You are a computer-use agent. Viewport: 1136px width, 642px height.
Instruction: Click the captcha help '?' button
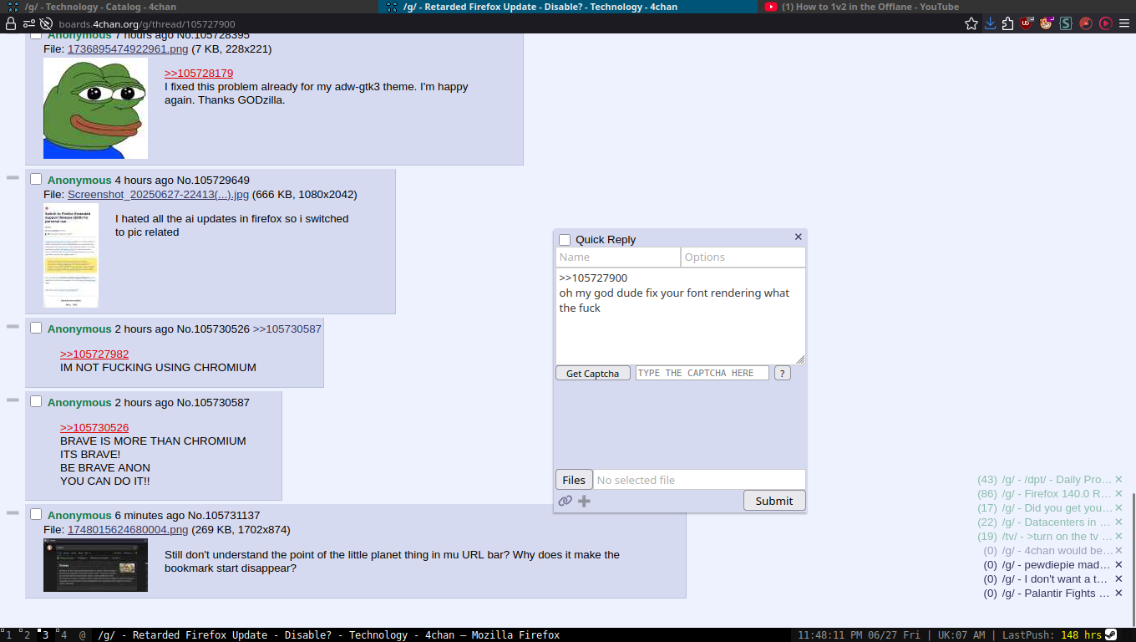coord(783,373)
